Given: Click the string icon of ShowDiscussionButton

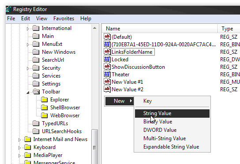Looking at the screenshot, I should point(107,67).
